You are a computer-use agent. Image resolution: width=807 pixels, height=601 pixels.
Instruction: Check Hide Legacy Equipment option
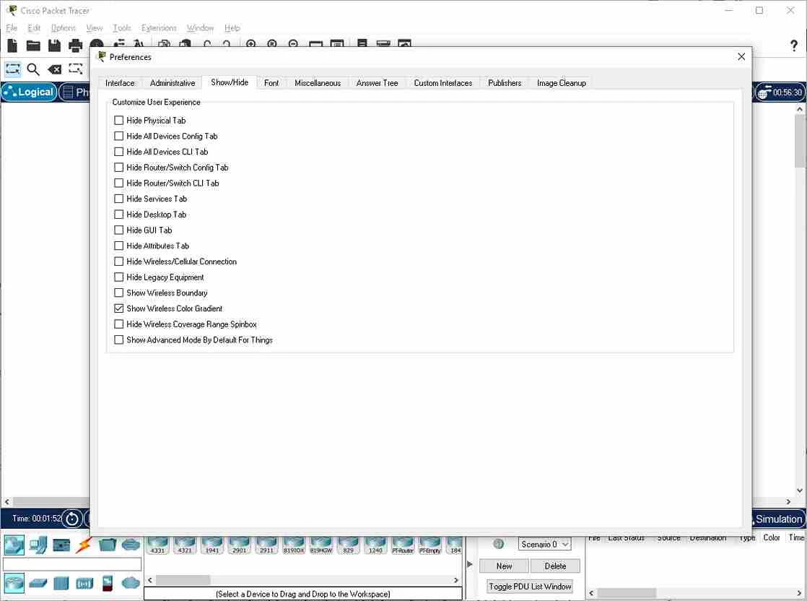[x=119, y=277]
